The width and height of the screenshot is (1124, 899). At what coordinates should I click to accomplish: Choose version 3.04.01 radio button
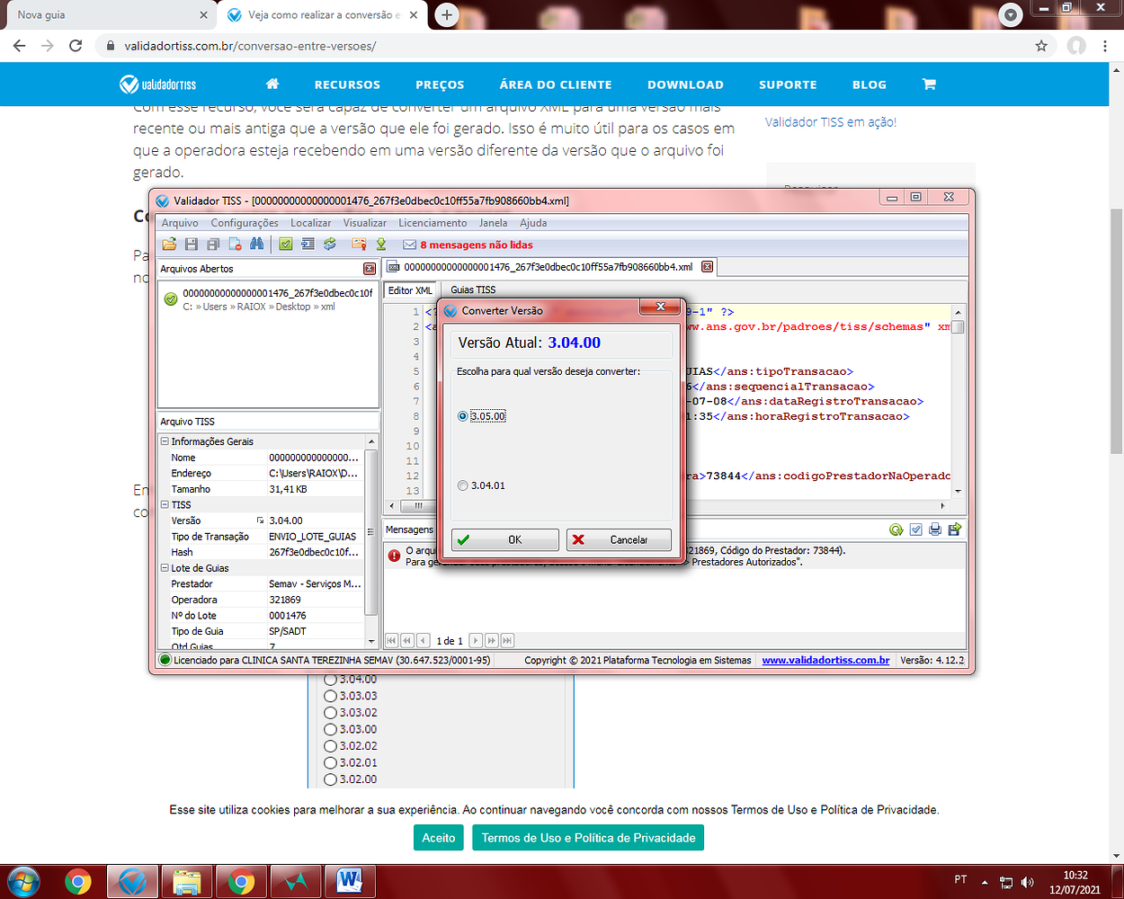462,485
